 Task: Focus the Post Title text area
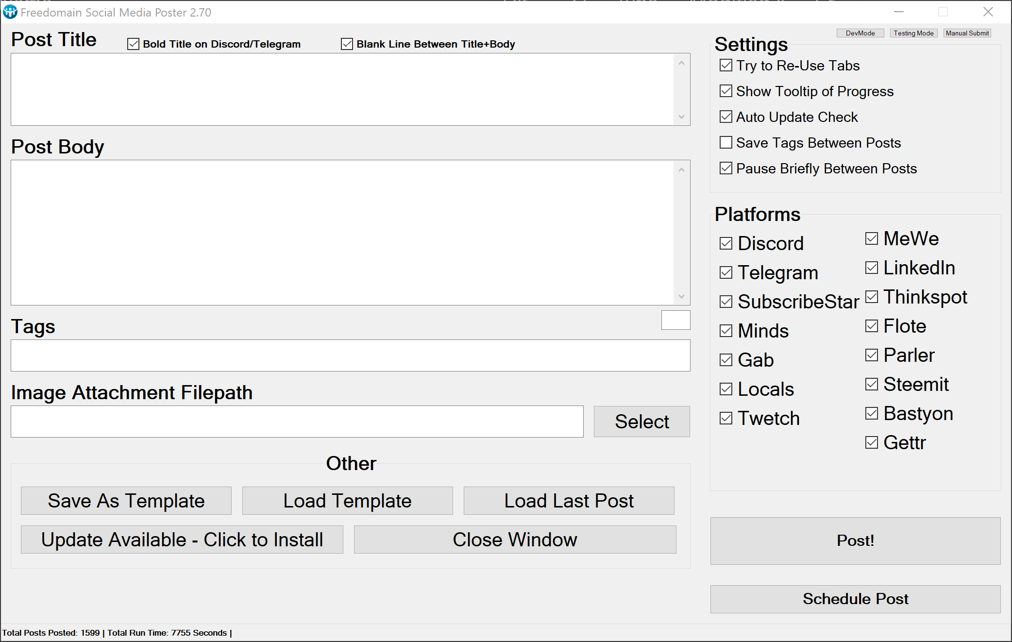tap(342, 89)
